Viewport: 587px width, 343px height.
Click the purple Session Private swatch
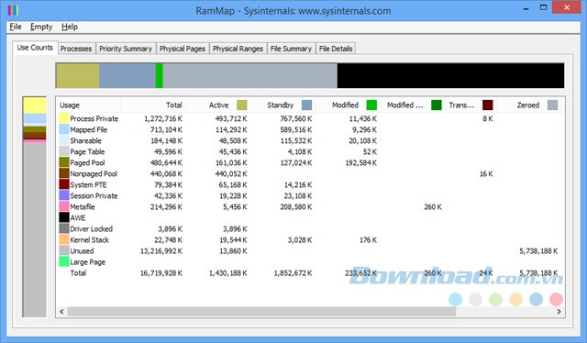click(64, 195)
